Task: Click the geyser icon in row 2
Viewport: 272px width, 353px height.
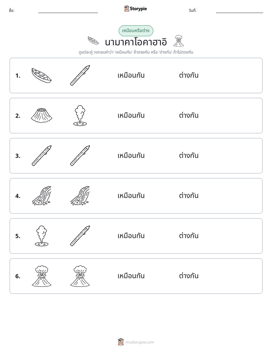Action: point(80,115)
